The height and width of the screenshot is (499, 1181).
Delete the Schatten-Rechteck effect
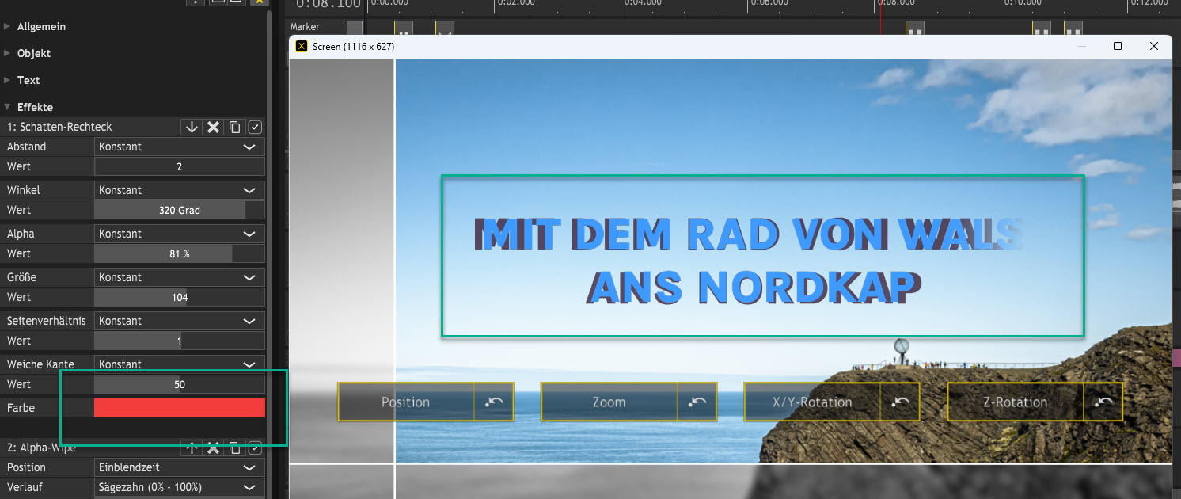pyautogui.click(x=213, y=127)
